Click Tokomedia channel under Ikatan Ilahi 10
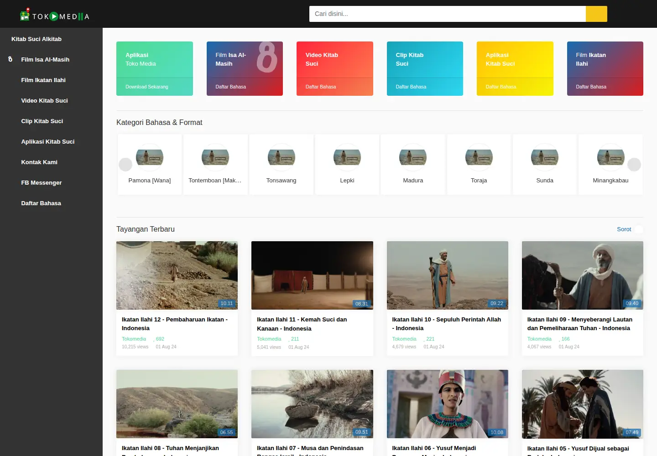Image resolution: width=657 pixels, height=456 pixels. tap(404, 339)
